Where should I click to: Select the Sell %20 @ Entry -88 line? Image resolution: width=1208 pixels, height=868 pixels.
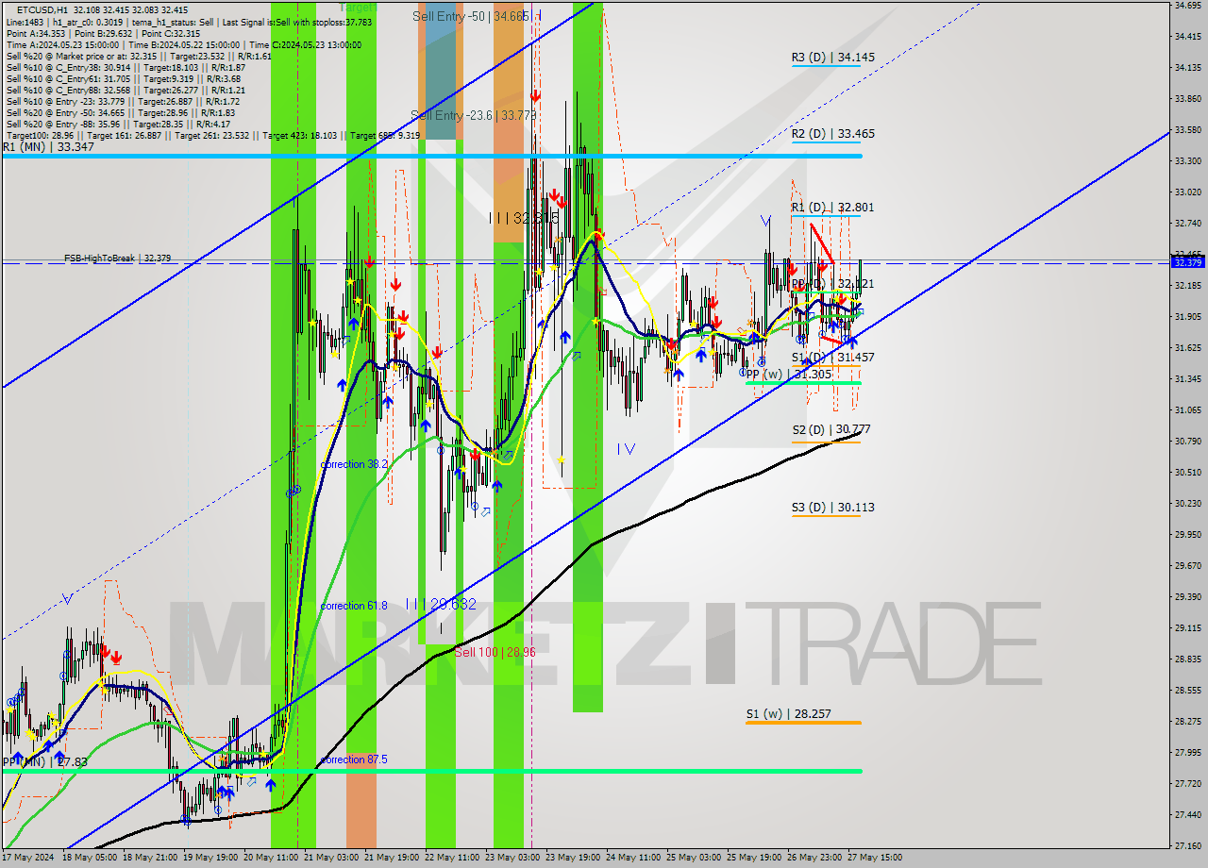pos(121,125)
